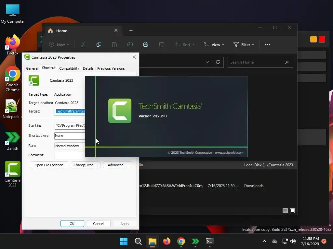
Task: Open the See more ellipsis menu in File Explorer
Action: (268, 45)
